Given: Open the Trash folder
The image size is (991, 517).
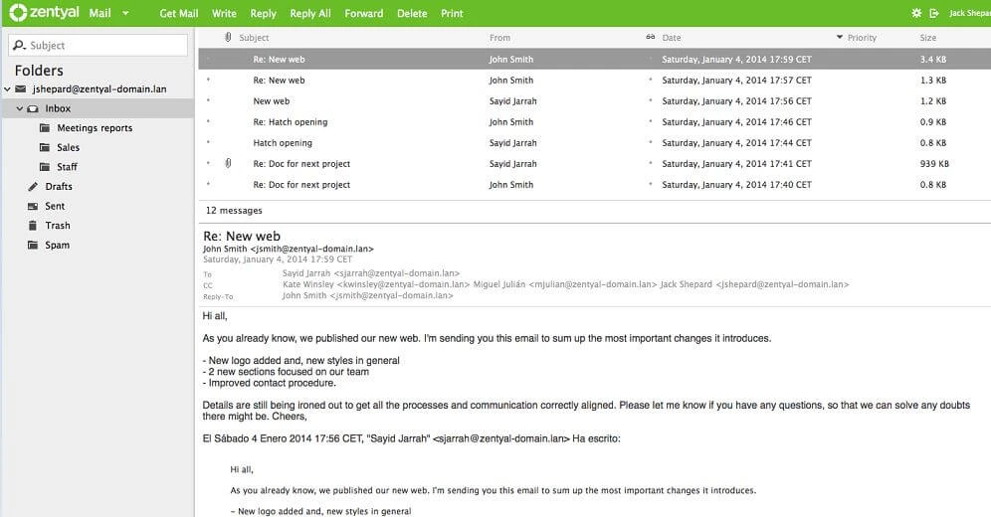Looking at the screenshot, I should pos(58,226).
